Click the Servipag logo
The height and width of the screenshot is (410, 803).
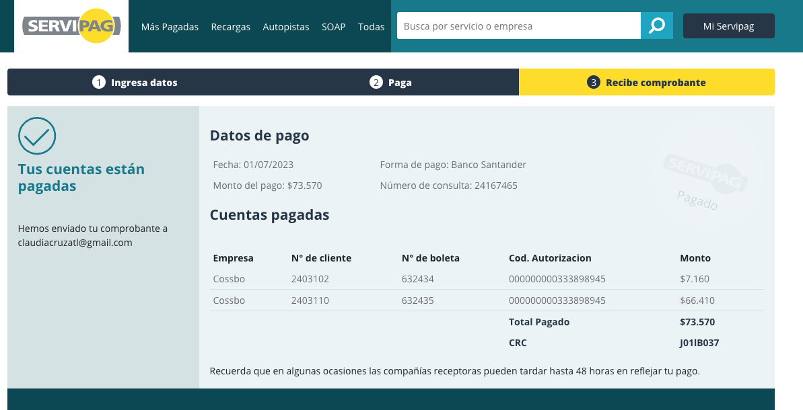coord(71,26)
